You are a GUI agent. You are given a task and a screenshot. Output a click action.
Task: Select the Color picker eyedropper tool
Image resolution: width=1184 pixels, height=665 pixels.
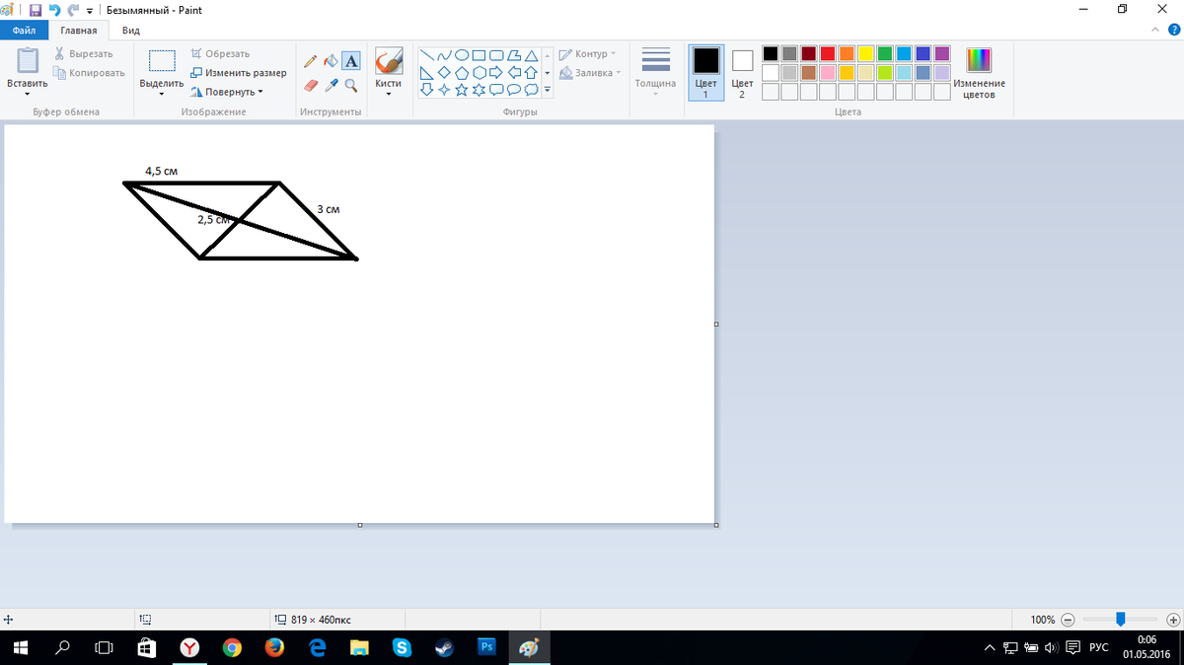[x=331, y=86]
